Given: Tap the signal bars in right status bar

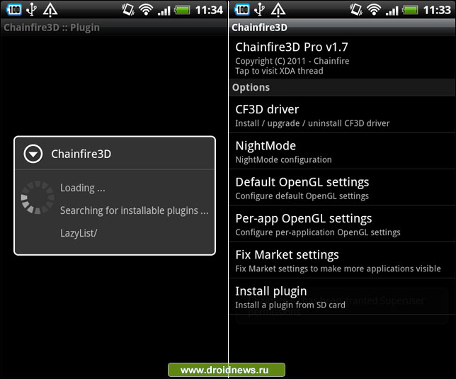Looking at the screenshot, I should point(392,11).
